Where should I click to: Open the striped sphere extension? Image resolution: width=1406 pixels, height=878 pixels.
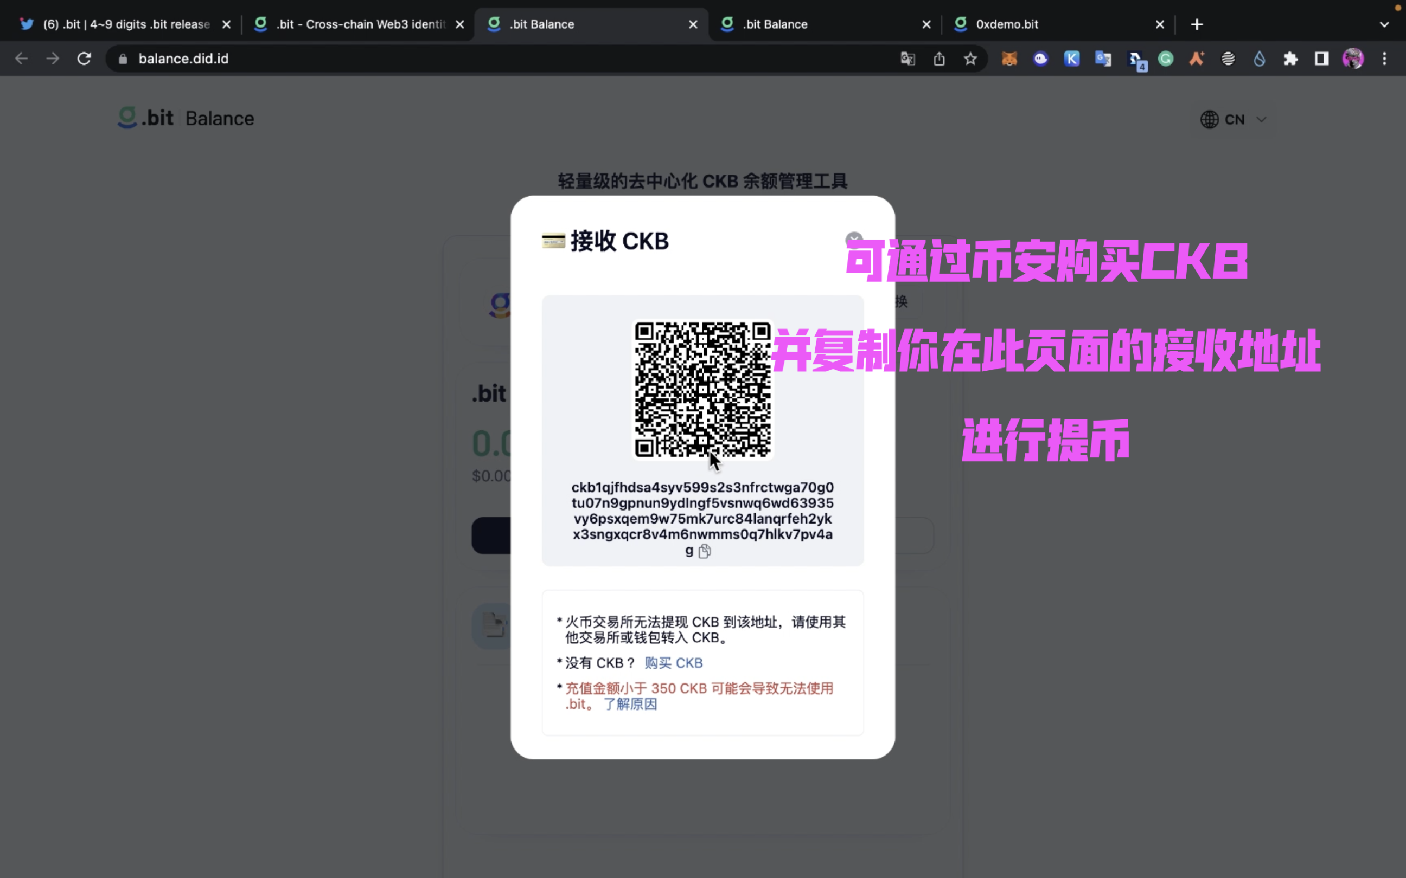[x=1228, y=59]
